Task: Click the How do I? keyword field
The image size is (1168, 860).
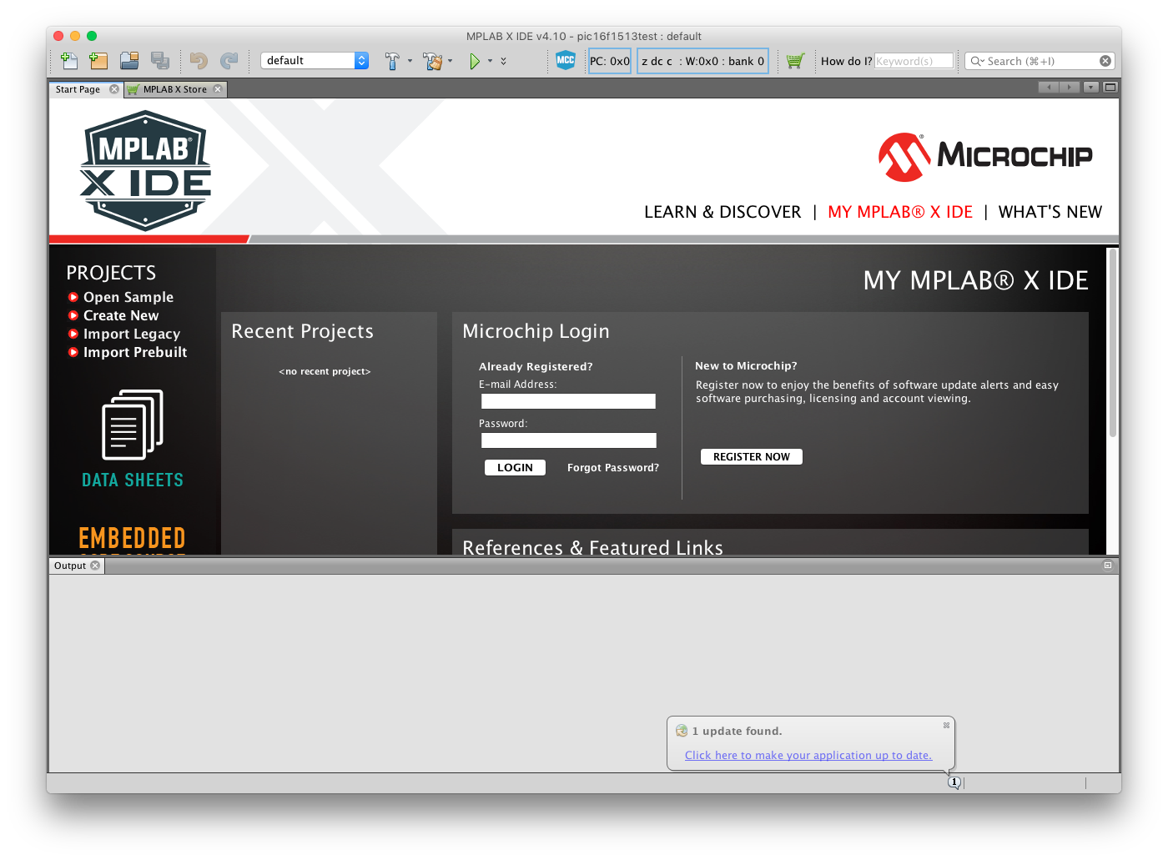Action: [x=914, y=61]
